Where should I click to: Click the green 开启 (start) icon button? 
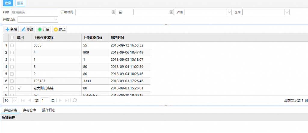pos(43,29)
